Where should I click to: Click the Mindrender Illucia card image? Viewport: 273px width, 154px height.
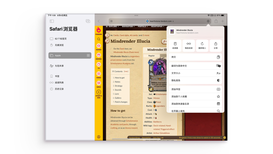tap(157, 75)
